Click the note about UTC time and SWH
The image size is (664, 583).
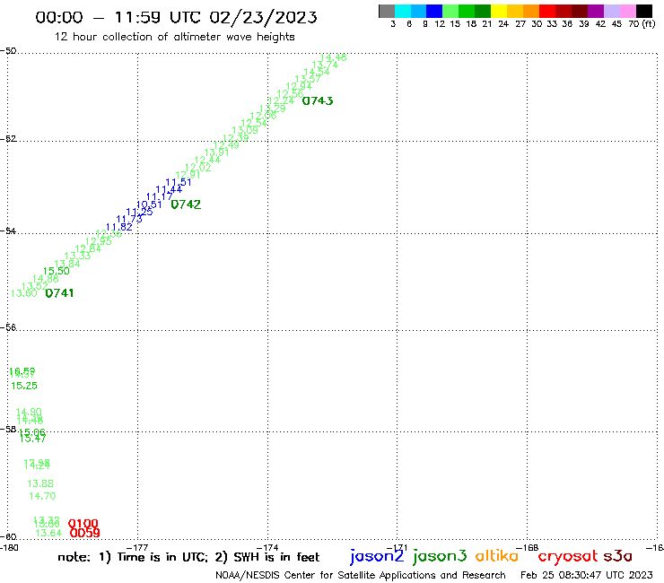[188, 557]
